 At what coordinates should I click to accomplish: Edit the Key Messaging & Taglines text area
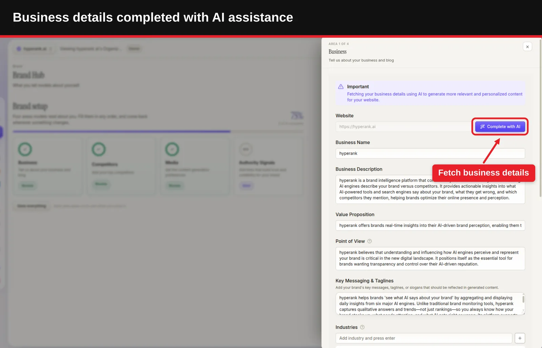[x=430, y=304]
